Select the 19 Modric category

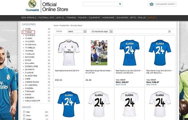pos(29,51)
